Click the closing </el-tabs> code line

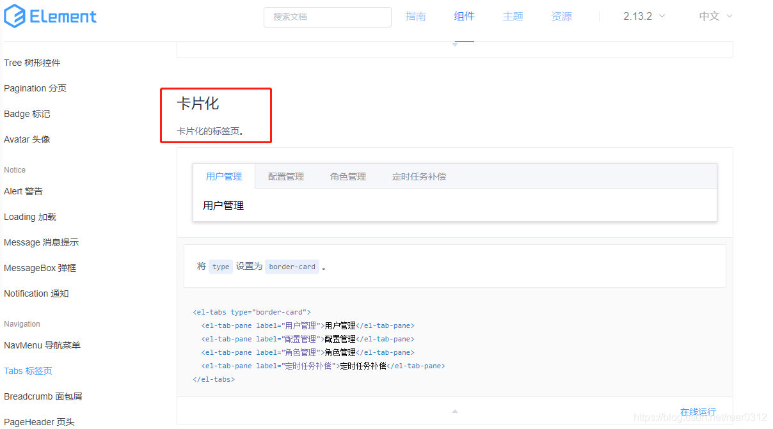coord(214,379)
